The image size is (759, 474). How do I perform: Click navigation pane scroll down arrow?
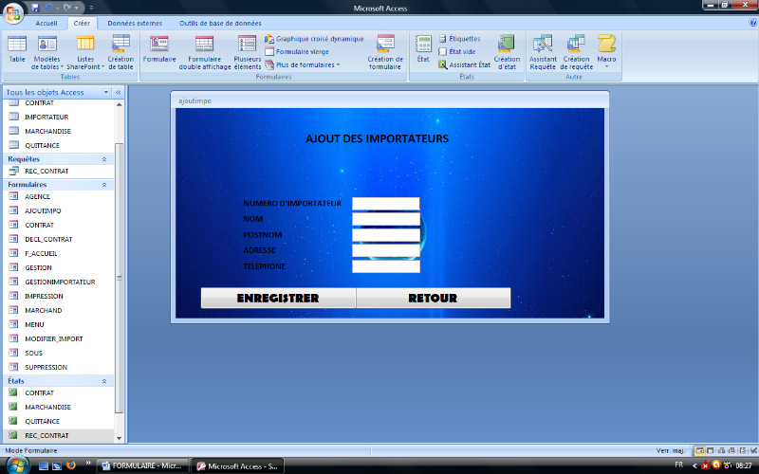[120, 438]
